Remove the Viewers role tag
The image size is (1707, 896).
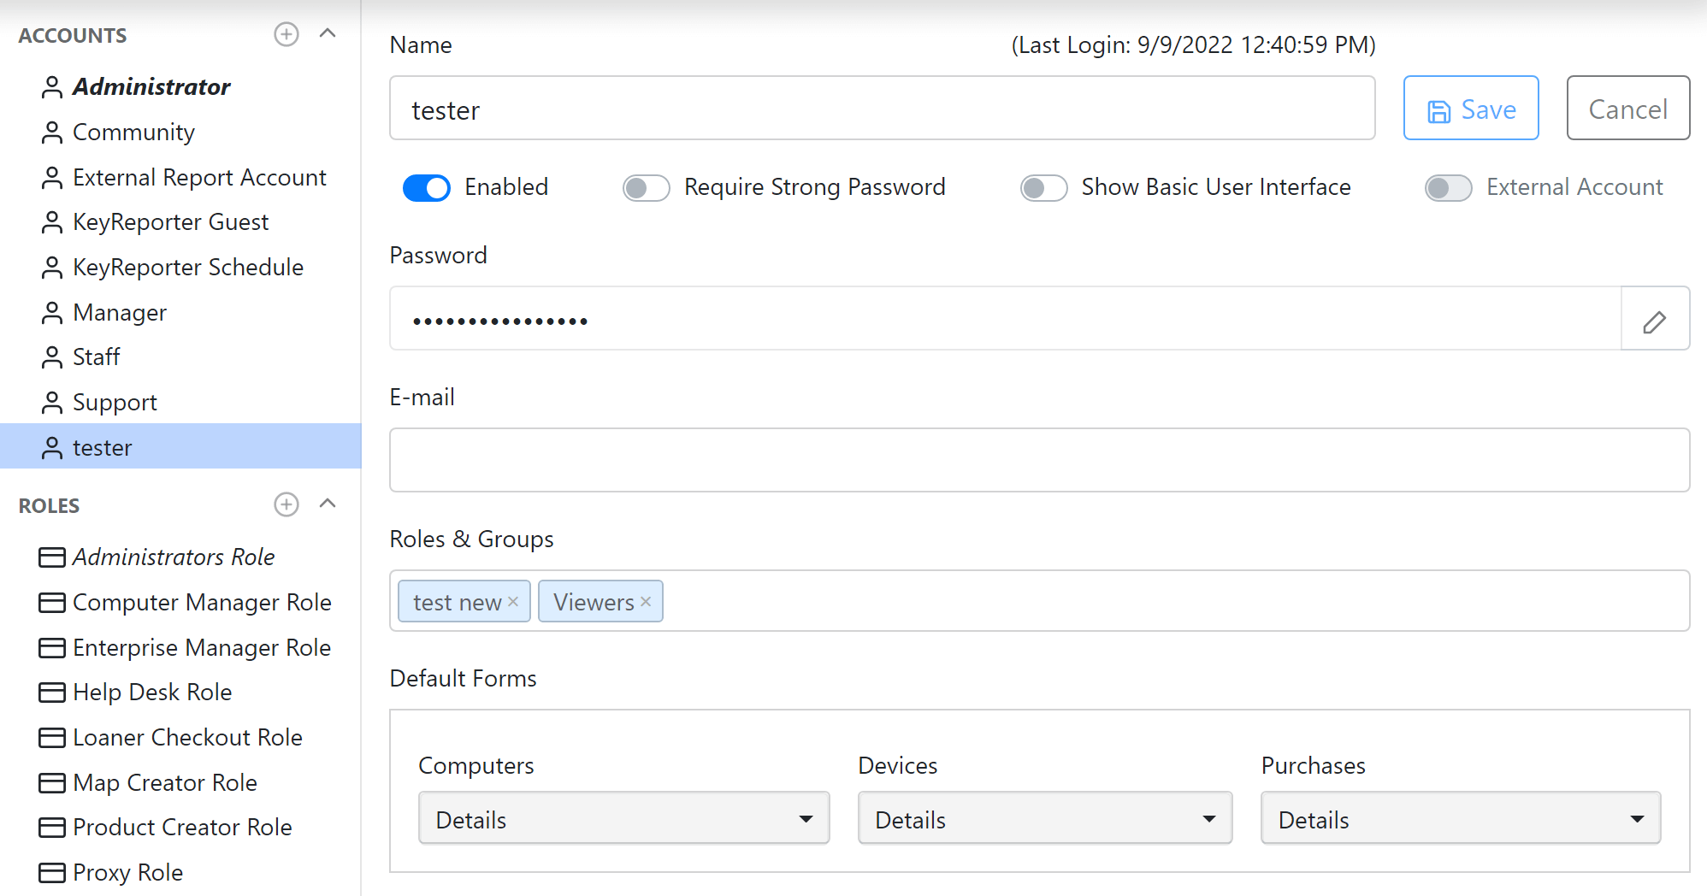point(646,602)
